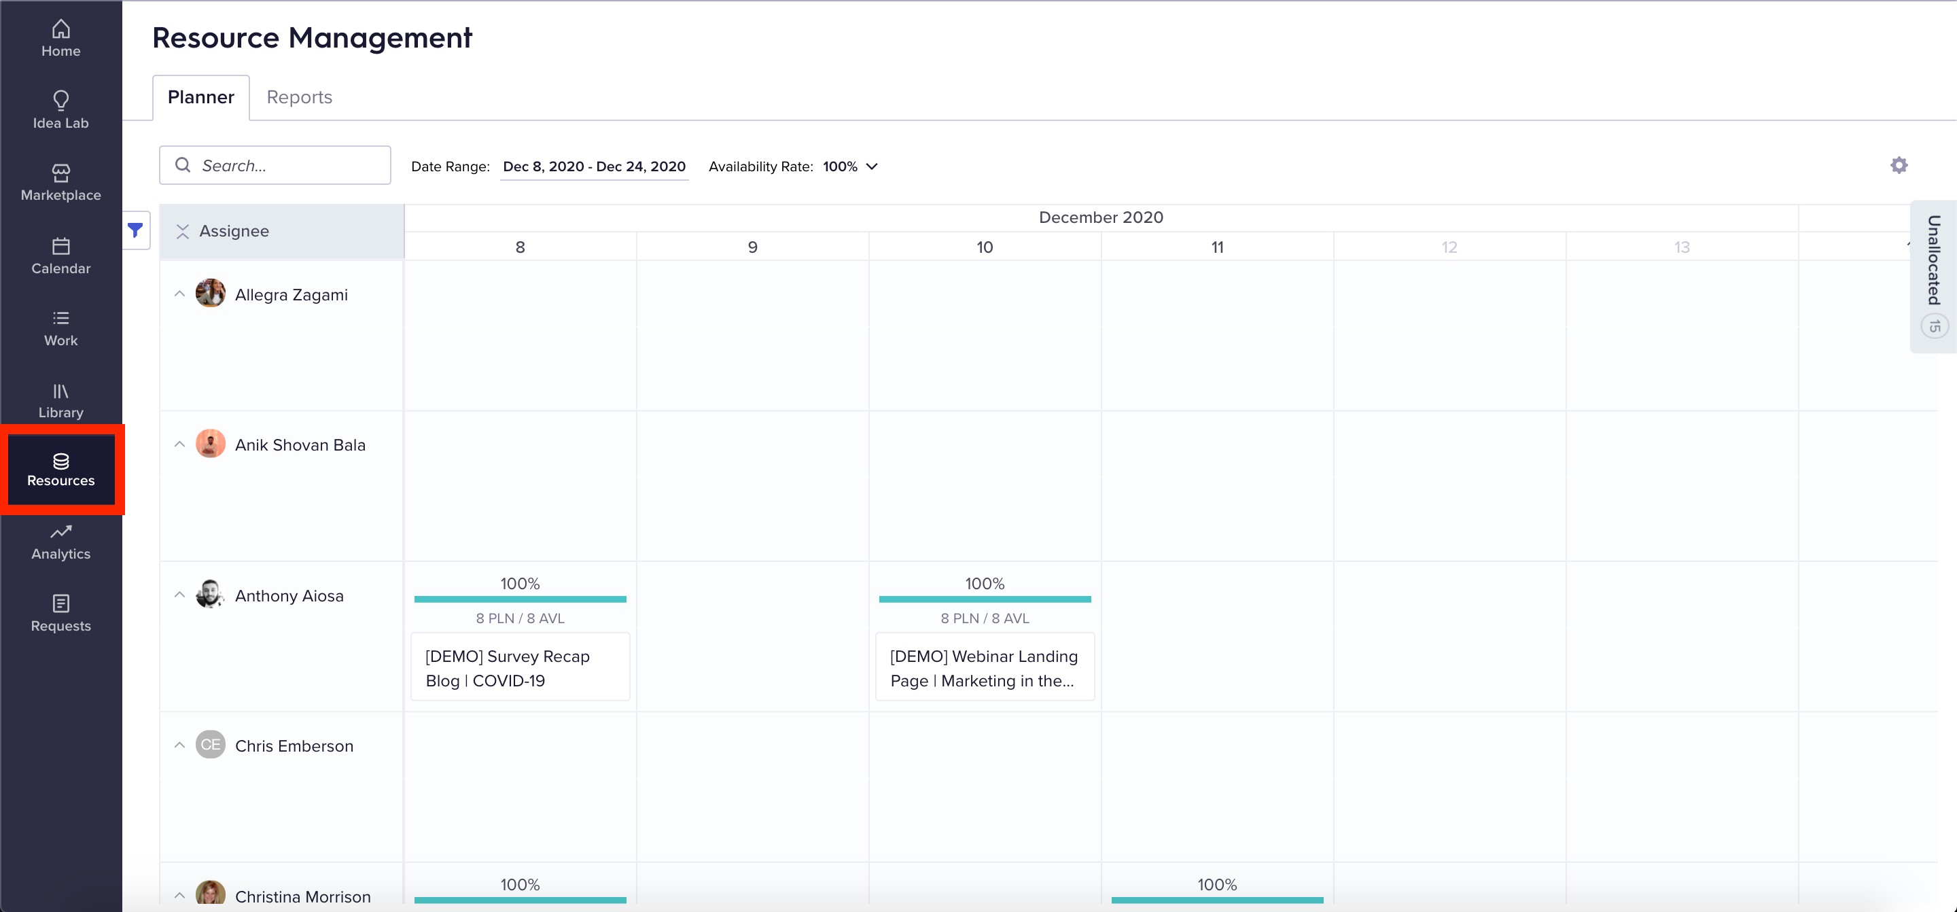The height and width of the screenshot is (912, 1957).
Task: Select Resources in the sidebar
Action: point(60,470)
